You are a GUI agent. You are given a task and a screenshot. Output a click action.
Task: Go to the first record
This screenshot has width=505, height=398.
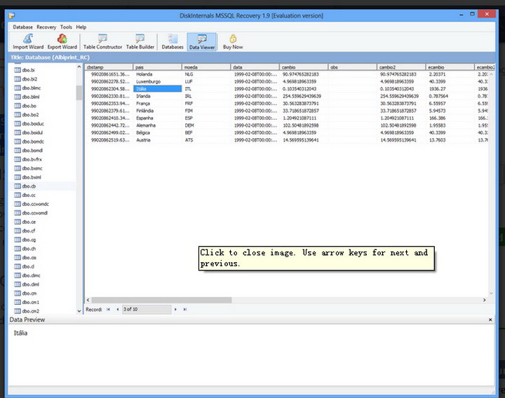click(108, 309)
